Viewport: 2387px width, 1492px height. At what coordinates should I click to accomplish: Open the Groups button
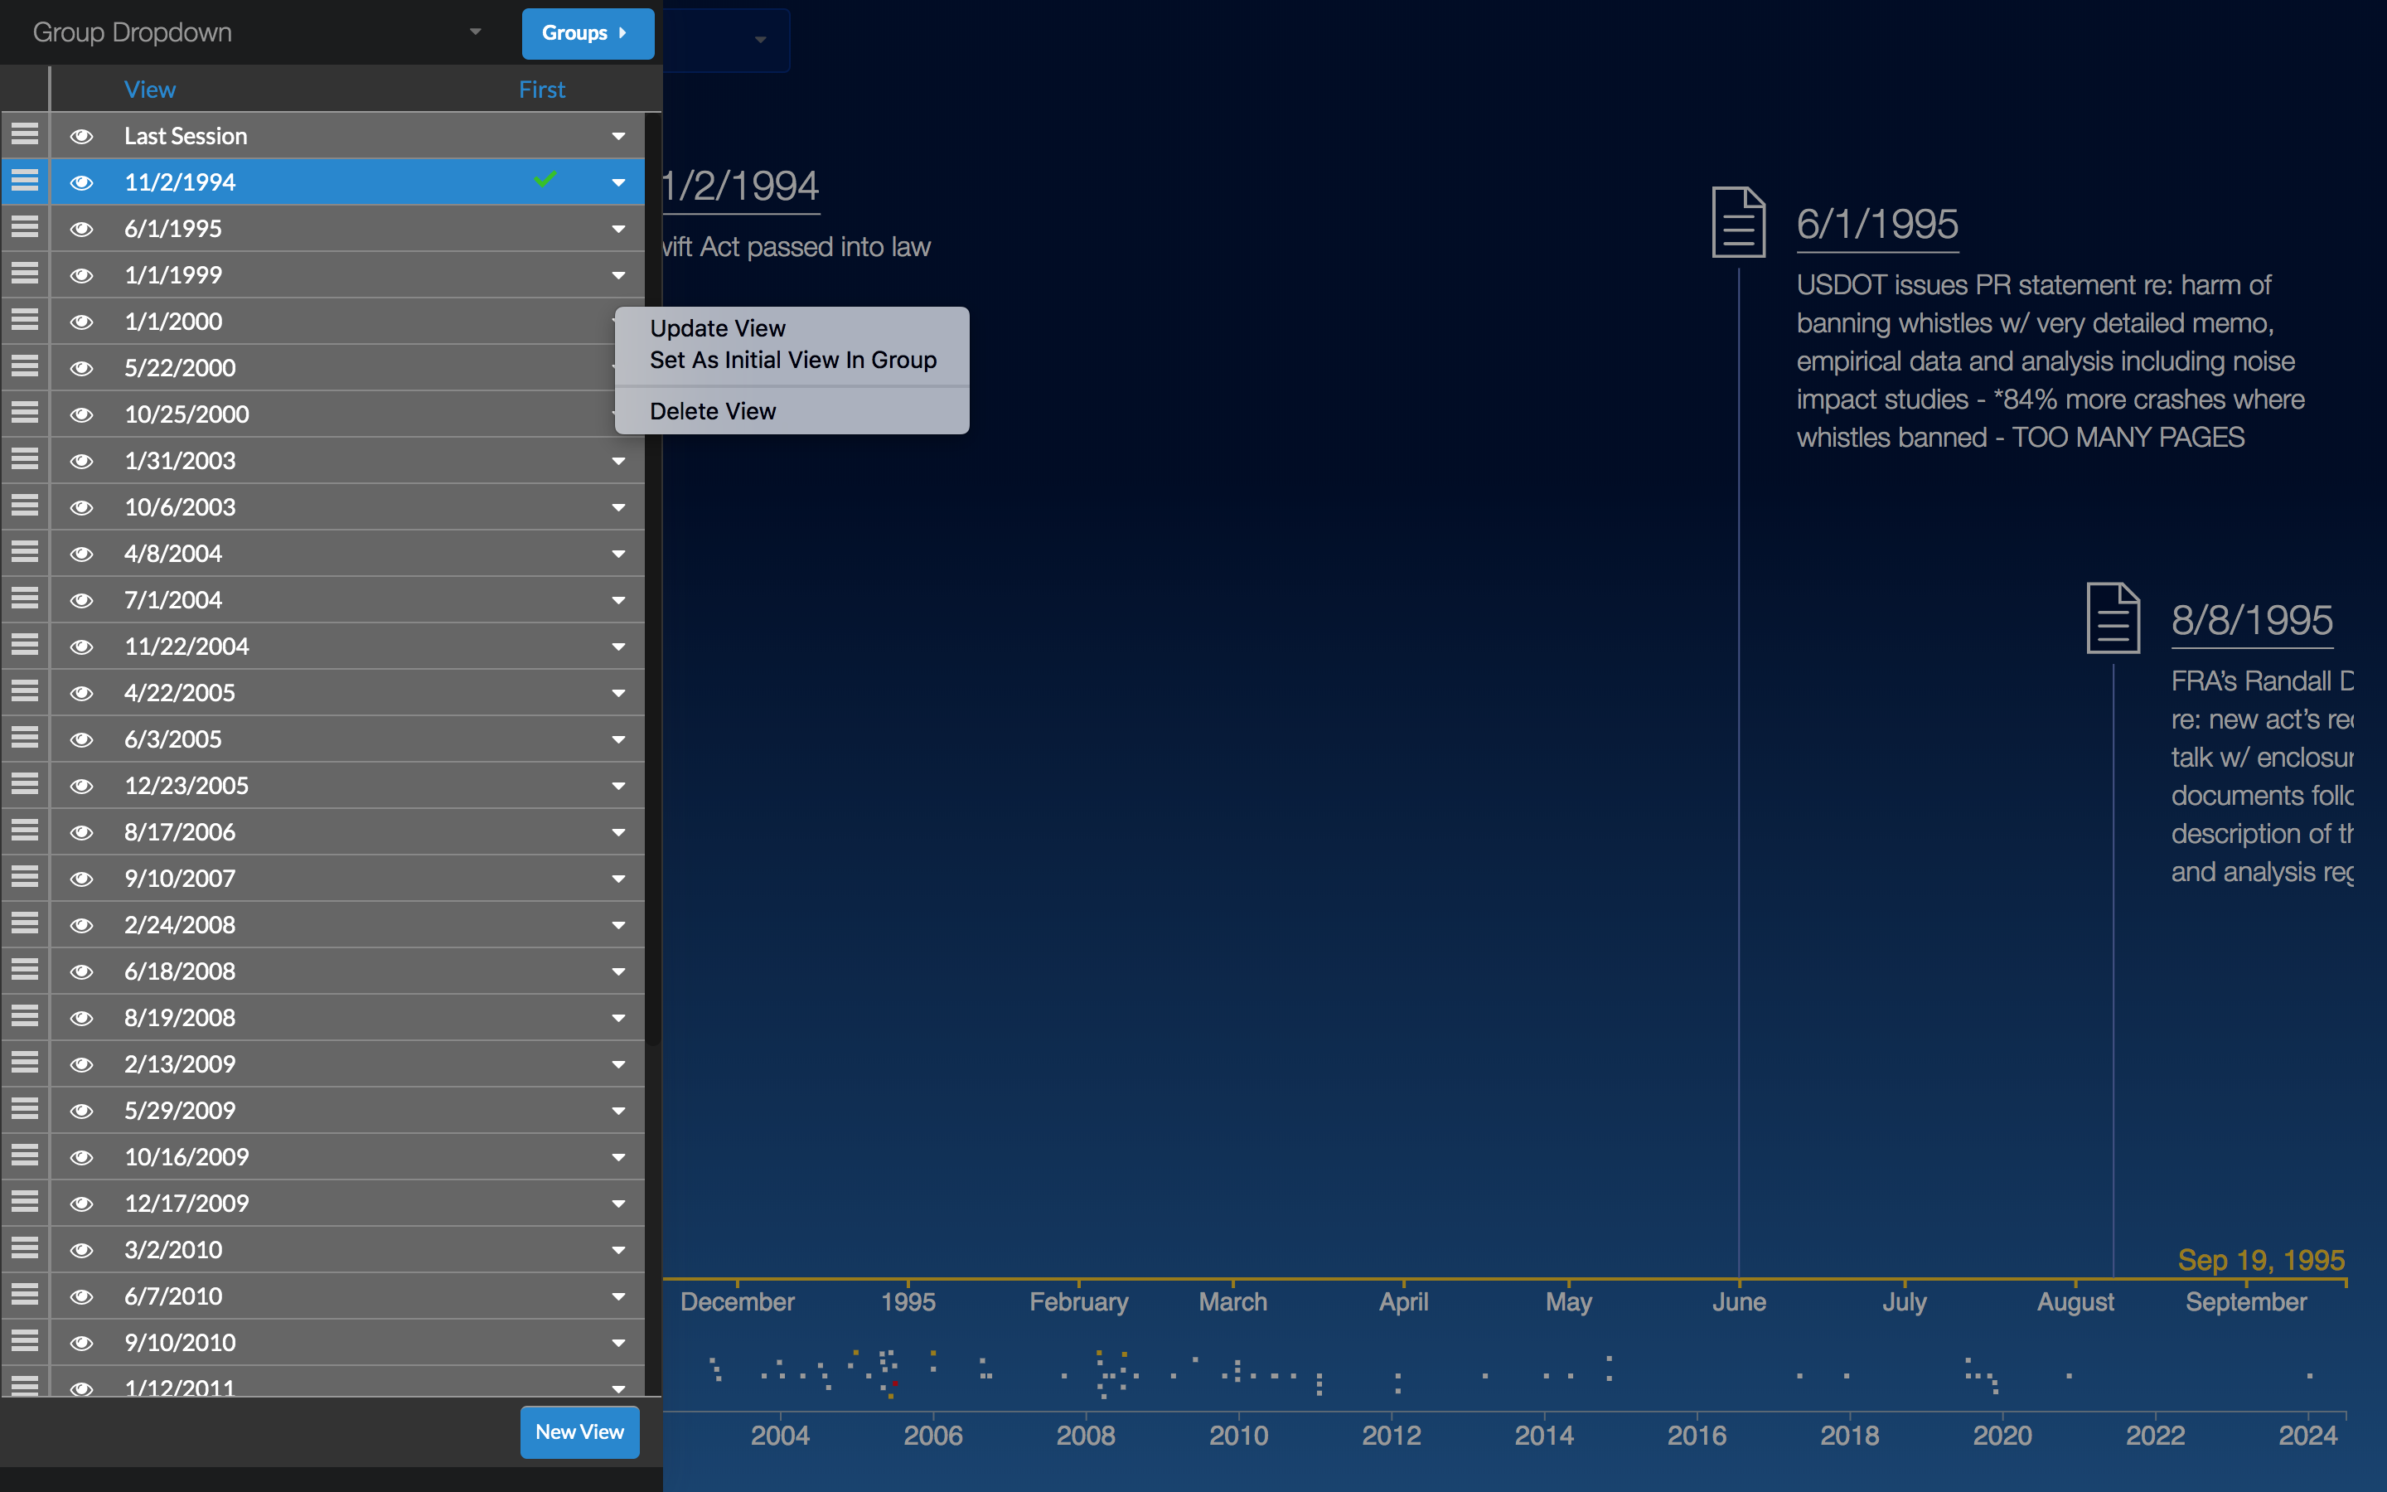586,32
